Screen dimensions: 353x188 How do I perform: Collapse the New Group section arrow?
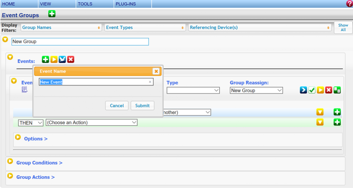click(5, 39)
